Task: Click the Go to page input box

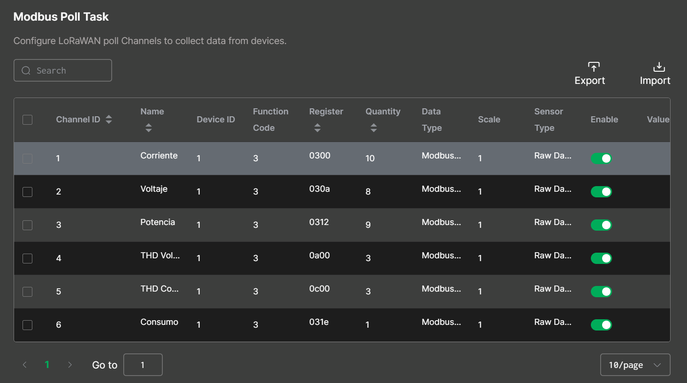Action: pos(143,365)
